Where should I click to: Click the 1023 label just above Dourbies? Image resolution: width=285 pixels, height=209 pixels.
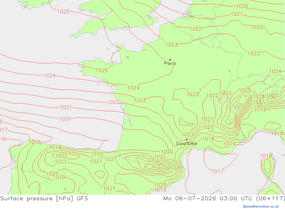188,134
